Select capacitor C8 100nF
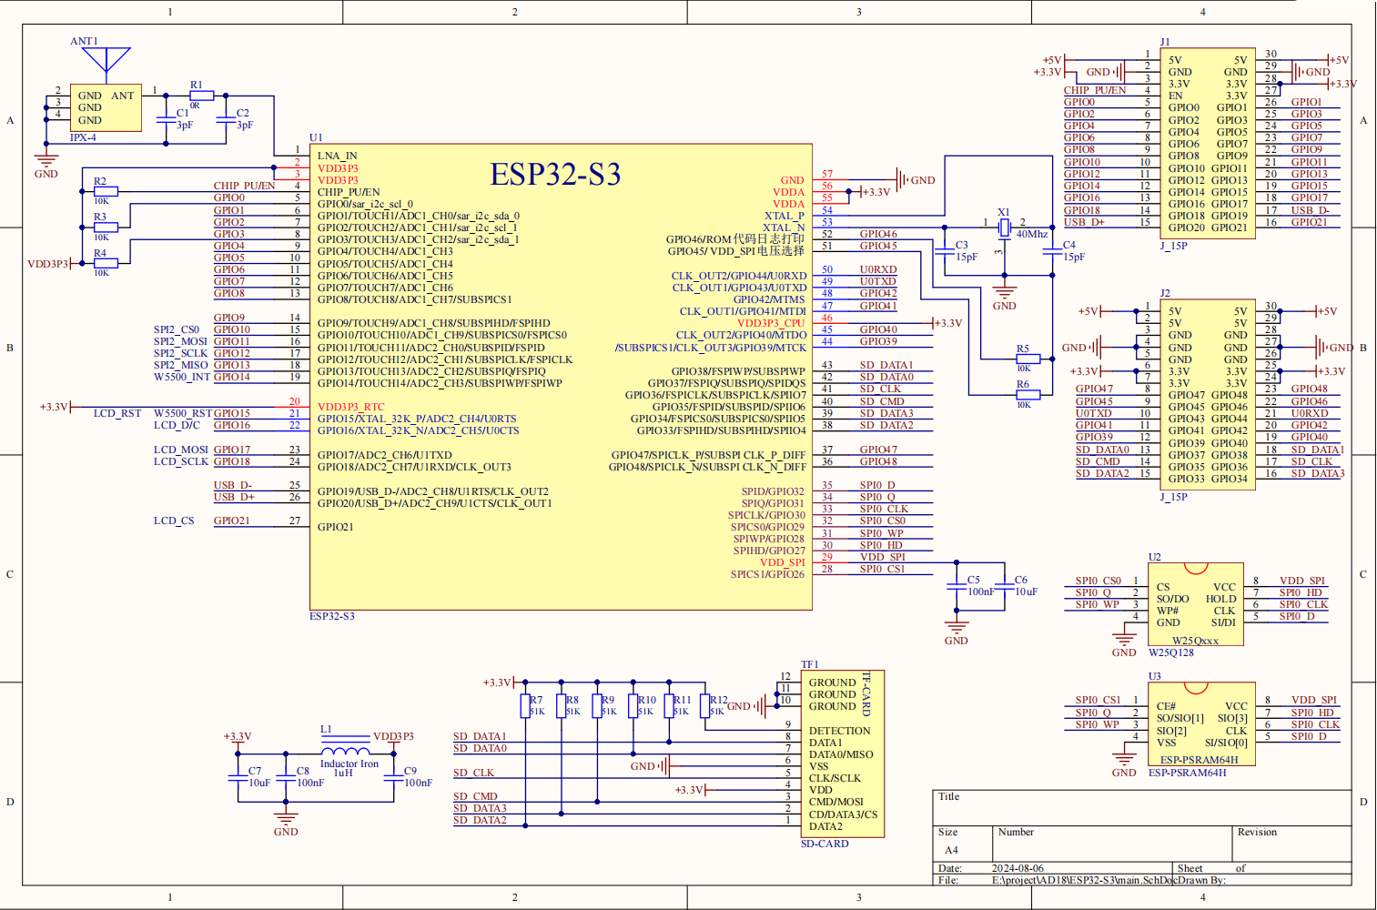1377x910 pixels. pos(286,777)
